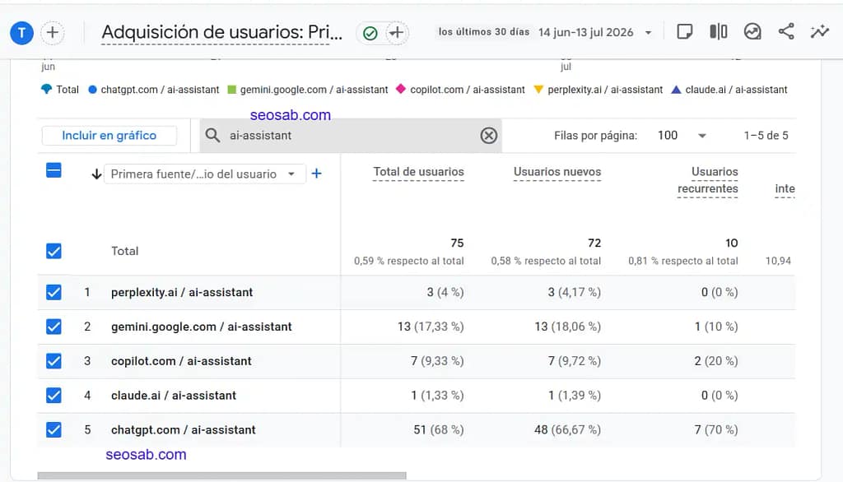Uncheck the Total row checkbox

[54, 251]
